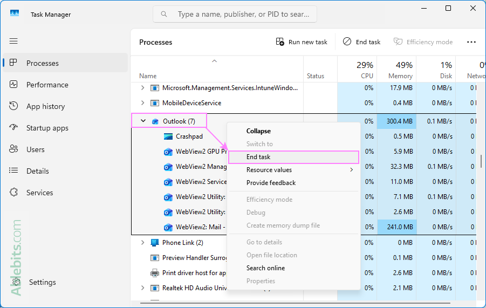Expand the Microsoft.Management.Services.IntuneWindo process
Viewport: 486px width, 308px height.
tap(142, 88)
